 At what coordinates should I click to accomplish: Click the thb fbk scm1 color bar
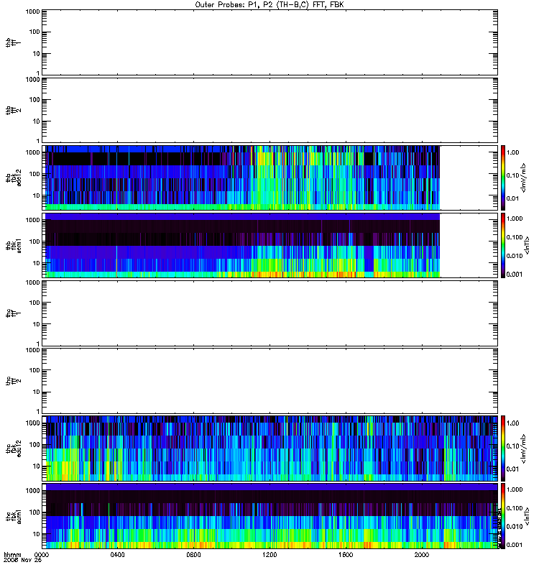click(x=503, y=245)
